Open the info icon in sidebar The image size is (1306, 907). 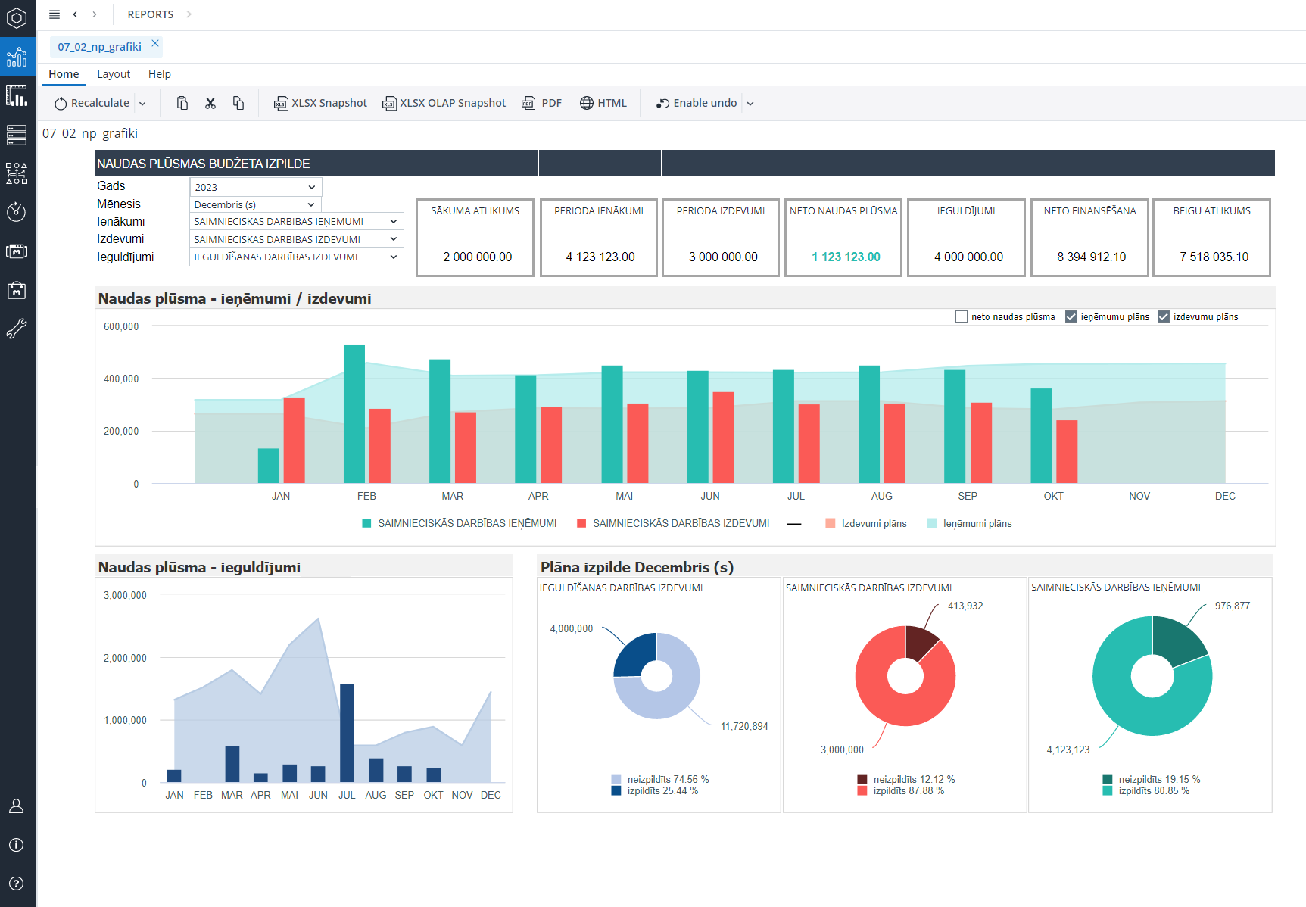tap(17, 845)
